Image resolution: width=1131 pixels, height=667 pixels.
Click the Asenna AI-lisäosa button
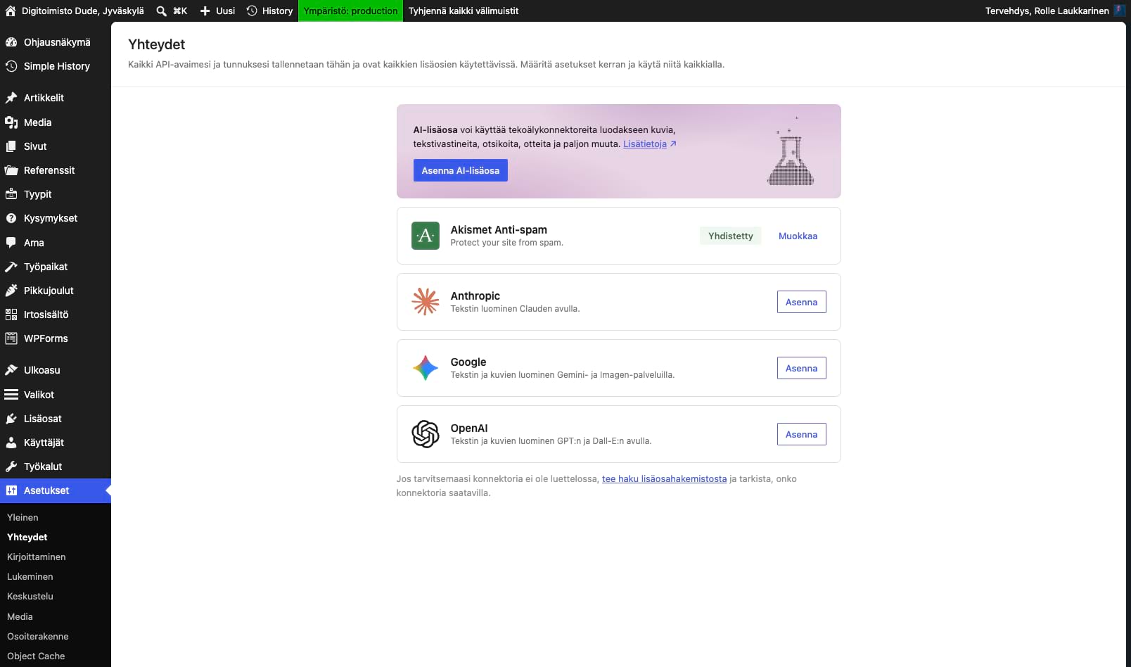(461, 170)
